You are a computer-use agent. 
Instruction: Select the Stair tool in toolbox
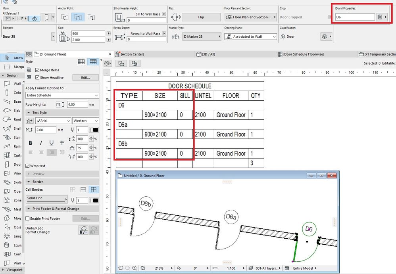[x=7, y=138]
